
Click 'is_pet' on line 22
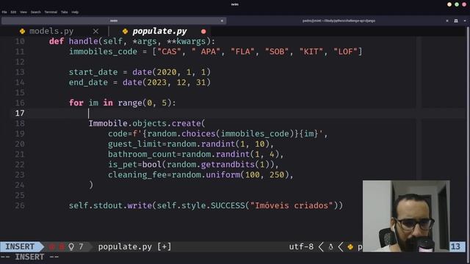123,164
